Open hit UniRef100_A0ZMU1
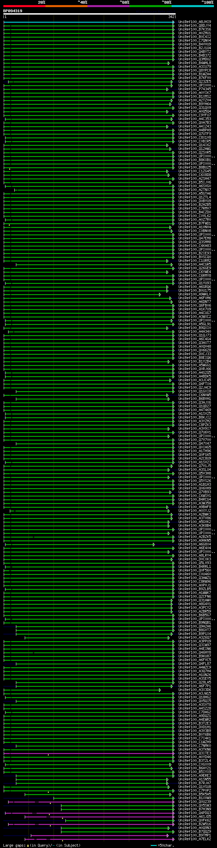Image resolution: width=217 pixels, height=848 pixels. 195,33
